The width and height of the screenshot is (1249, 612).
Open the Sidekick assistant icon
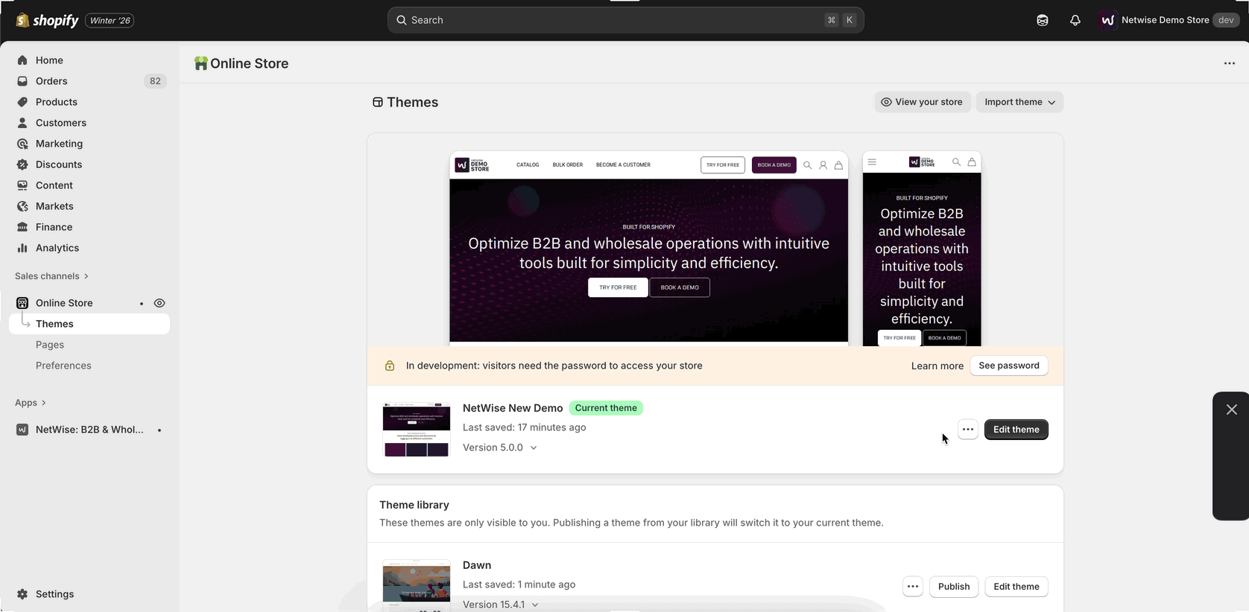(x=1042, y=20)
